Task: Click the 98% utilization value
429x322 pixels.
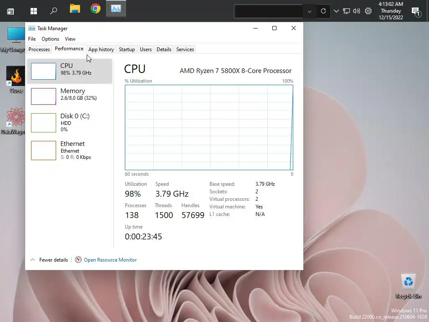Action: pos(133,194)
